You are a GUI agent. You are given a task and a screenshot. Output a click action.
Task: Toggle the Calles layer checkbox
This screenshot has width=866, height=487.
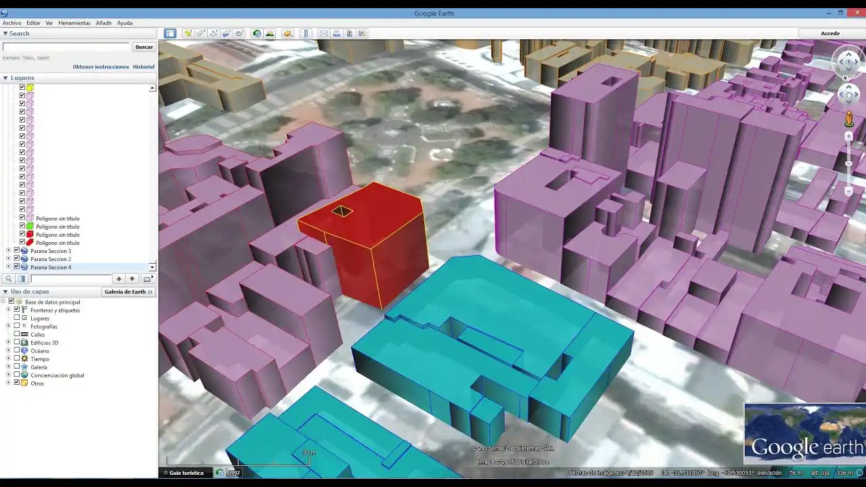coord(17,334)
